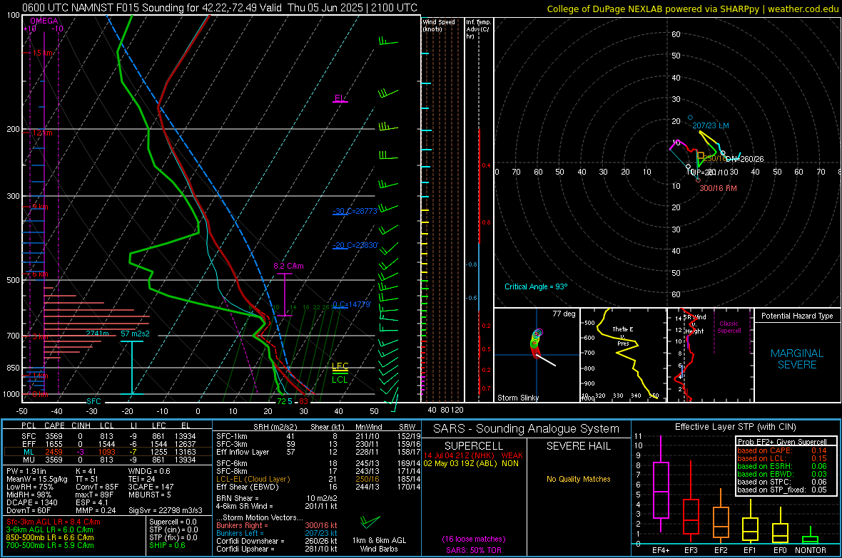Viewport: 842px width, 558px height.
Task: Click the red 83 surface temperature value
Action: coord(303,401)
